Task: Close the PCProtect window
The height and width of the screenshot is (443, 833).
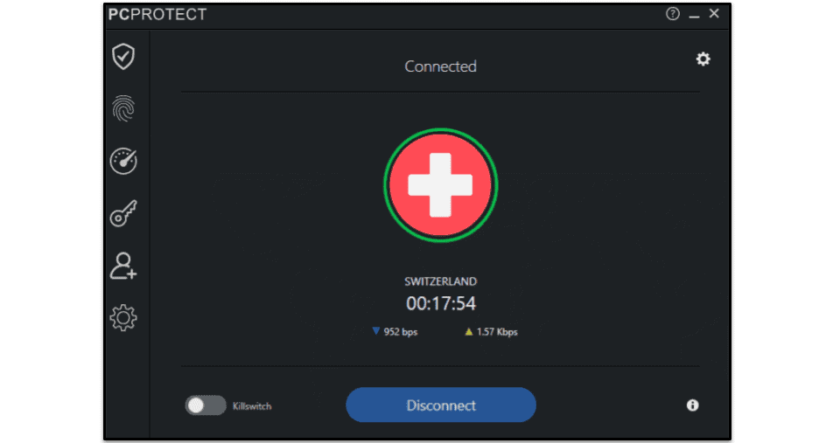Action: 714,14
